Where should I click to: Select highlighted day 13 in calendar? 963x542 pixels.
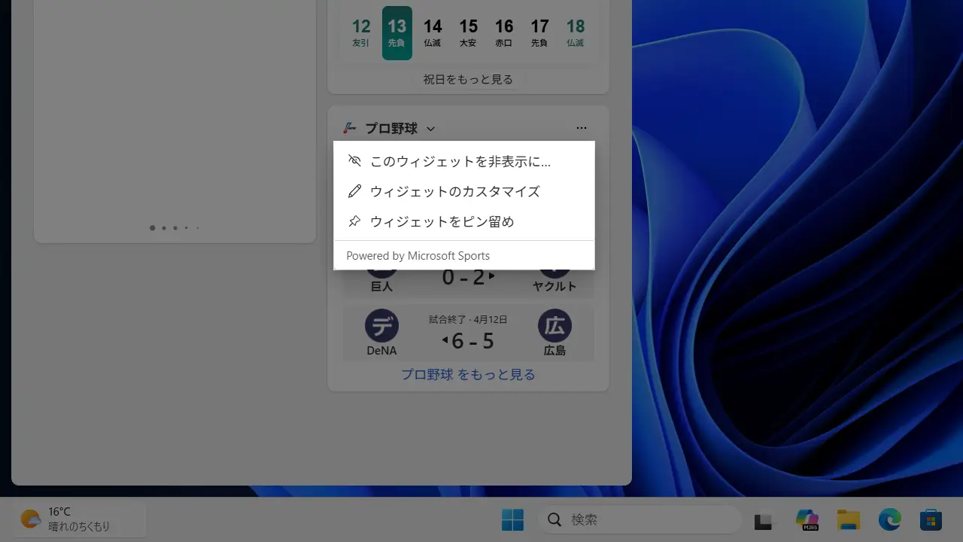tap(396, 33)
